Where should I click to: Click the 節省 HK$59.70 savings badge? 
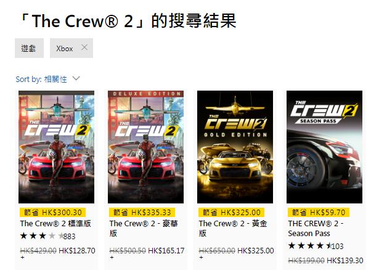pos(319,212)
